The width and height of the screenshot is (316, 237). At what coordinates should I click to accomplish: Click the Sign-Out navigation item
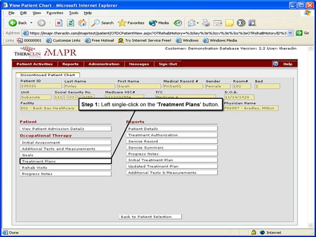(168, 64)
